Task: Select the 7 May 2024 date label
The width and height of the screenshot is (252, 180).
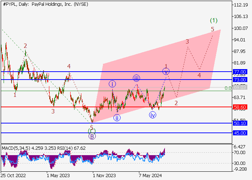Action: tap(150, 176)
